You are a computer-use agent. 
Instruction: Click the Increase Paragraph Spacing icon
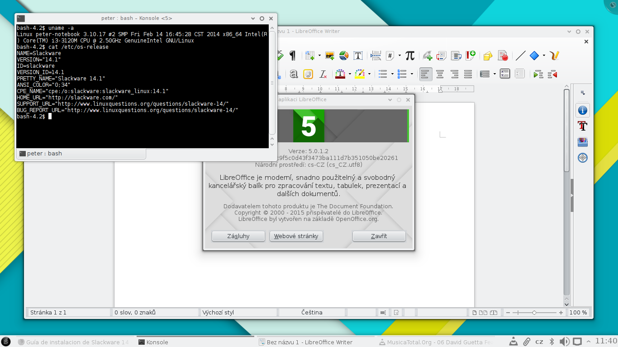(505, 74)
